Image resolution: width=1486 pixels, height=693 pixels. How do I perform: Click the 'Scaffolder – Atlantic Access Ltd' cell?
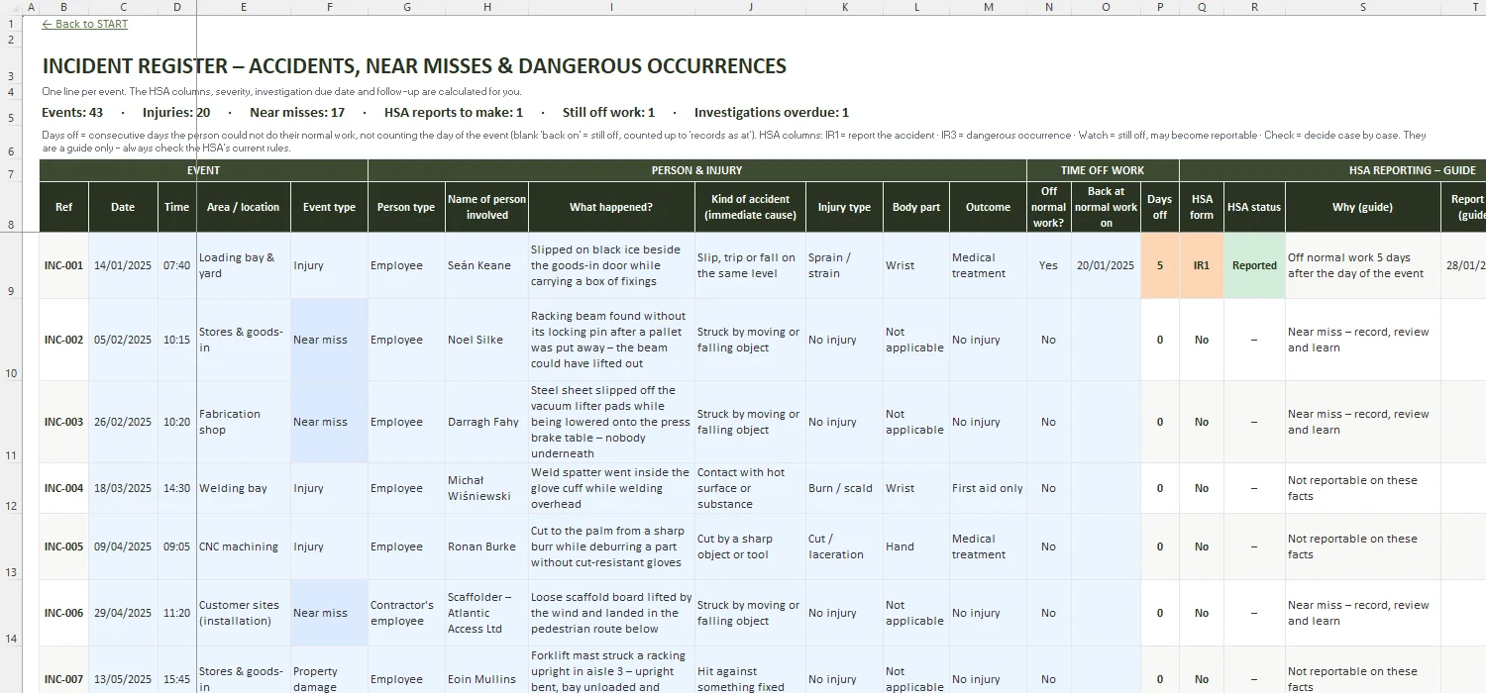coord(486,613)
